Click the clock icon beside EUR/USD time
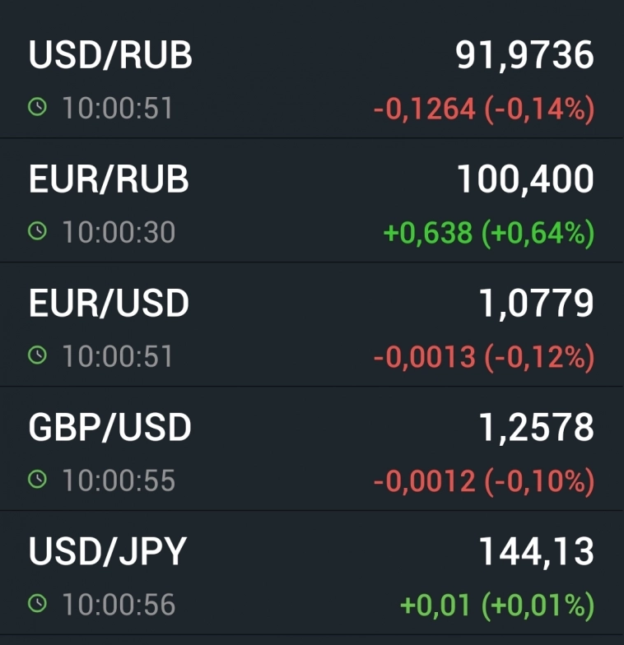Viewport: 624px width, 645px height. pos(37,355)
